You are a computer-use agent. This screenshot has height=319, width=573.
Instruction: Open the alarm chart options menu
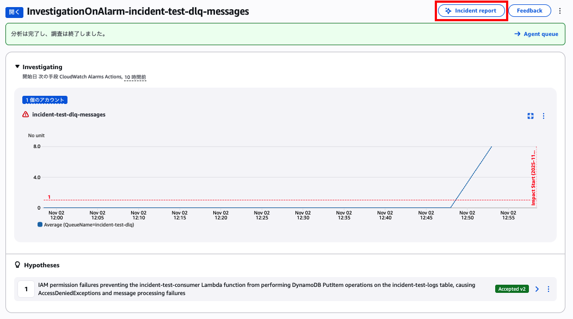click(x=544, y=116)
